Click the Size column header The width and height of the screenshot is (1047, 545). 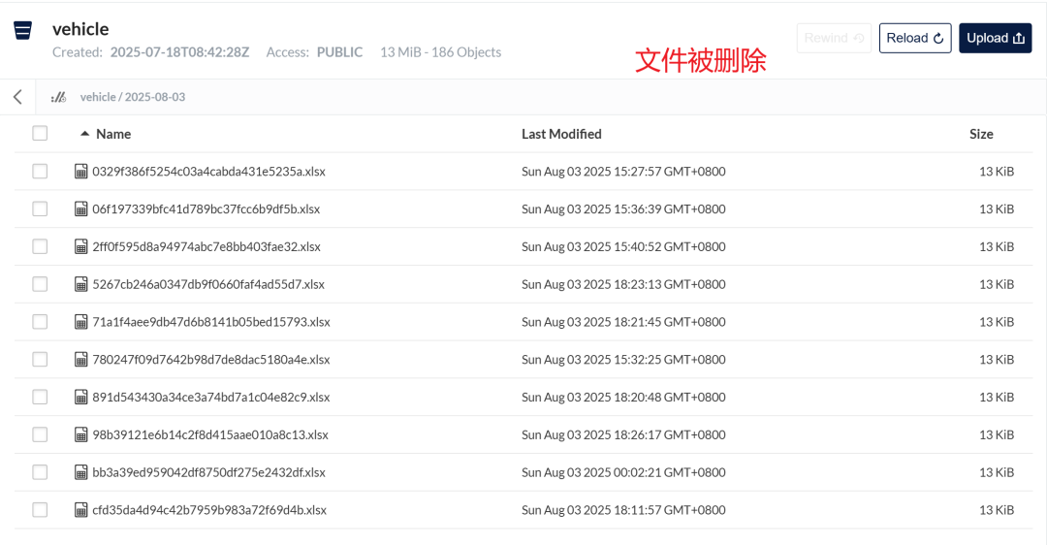point(981,134)
